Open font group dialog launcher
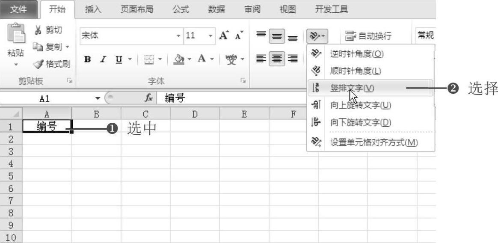498x243 pixels. pyautogui.click(x=243, y=81)
